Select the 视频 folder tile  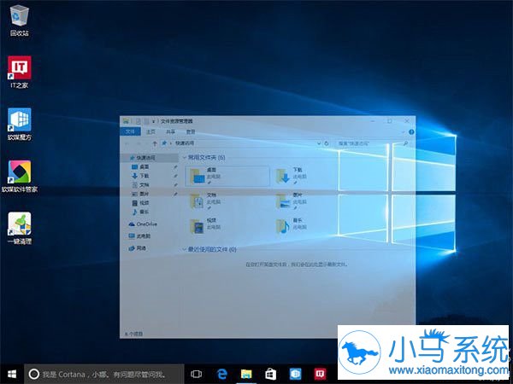pos(203,226)
